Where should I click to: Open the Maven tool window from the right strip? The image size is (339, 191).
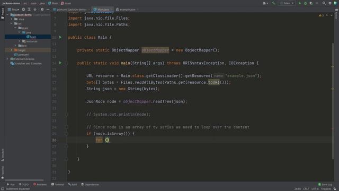point(336,14)
